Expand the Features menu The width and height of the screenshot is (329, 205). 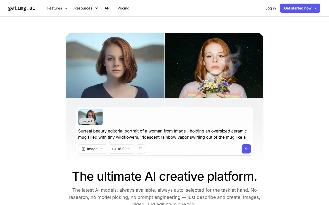click(57, 8)
